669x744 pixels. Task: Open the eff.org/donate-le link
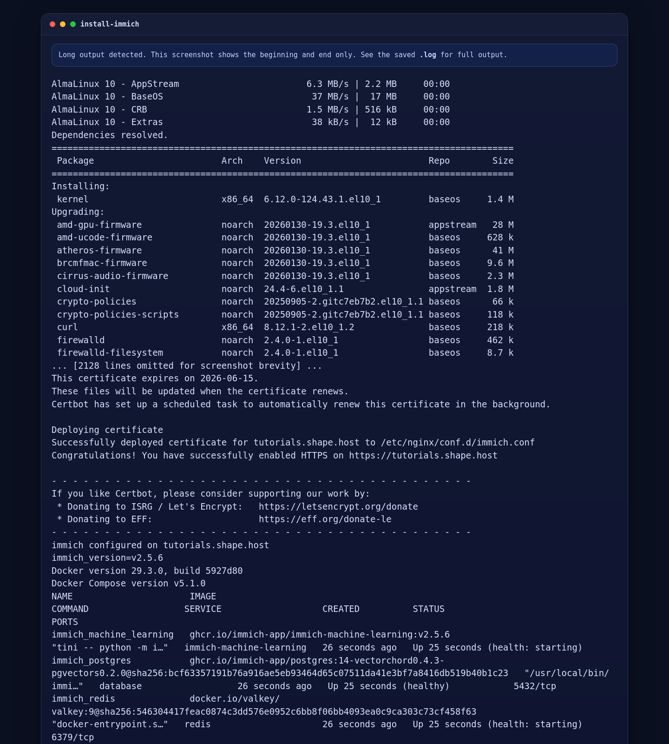point(325,519)
